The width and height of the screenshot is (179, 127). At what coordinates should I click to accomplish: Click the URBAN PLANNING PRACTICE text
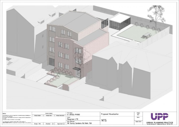(x=159, y=122)
